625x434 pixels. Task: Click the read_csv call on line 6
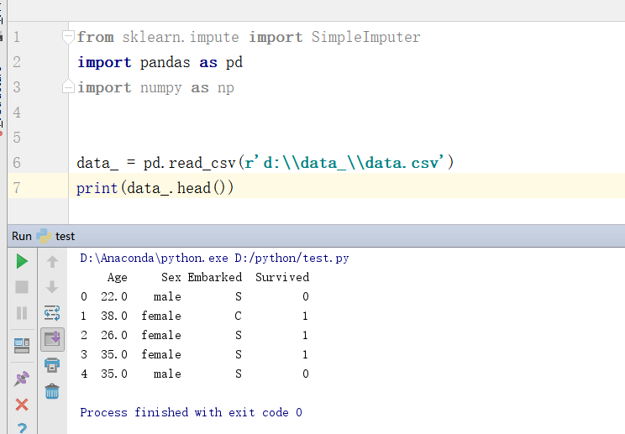point(202,163)
